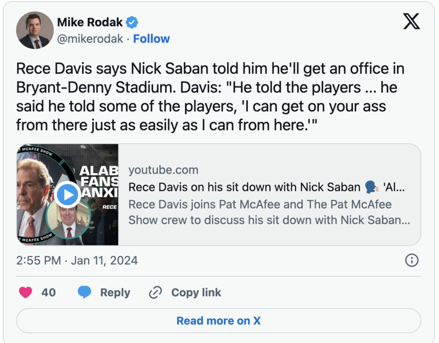Click the Read more on X button
This screenshot has width=439, height=343.
[x=218, y=321]
